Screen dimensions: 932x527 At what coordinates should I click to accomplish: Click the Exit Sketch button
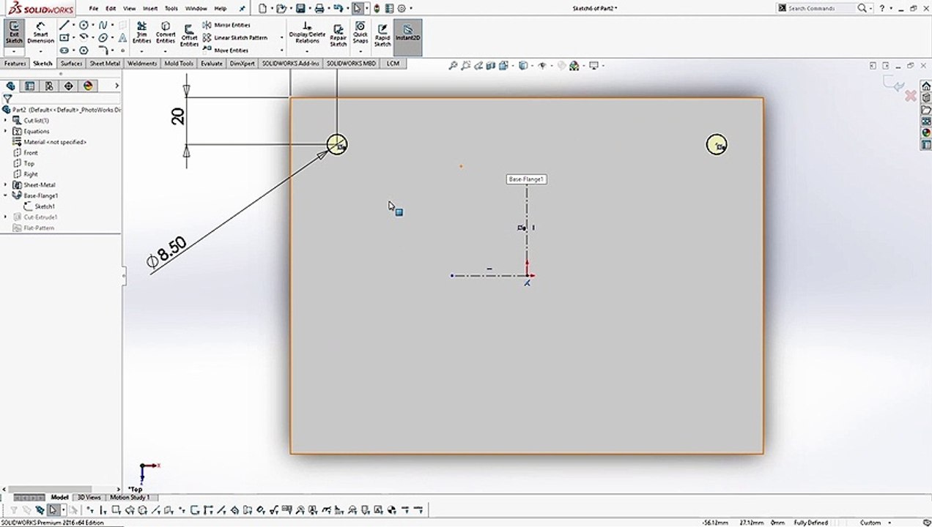point(14,33)
